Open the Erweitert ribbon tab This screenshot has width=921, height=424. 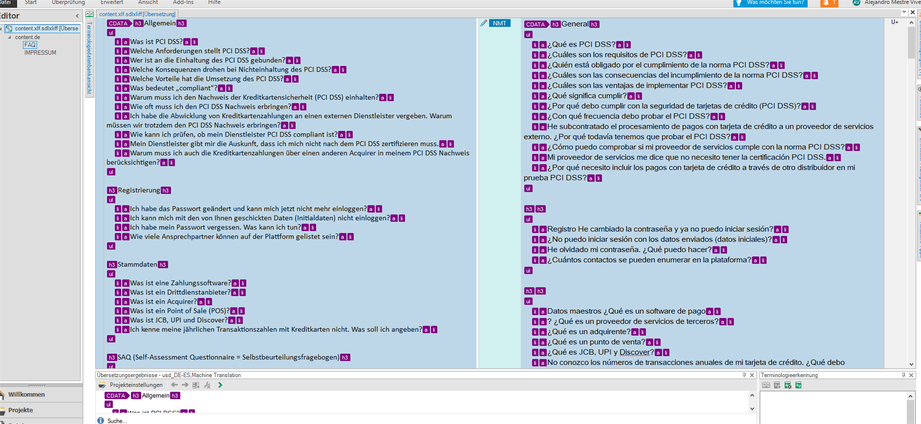(112, 3)
